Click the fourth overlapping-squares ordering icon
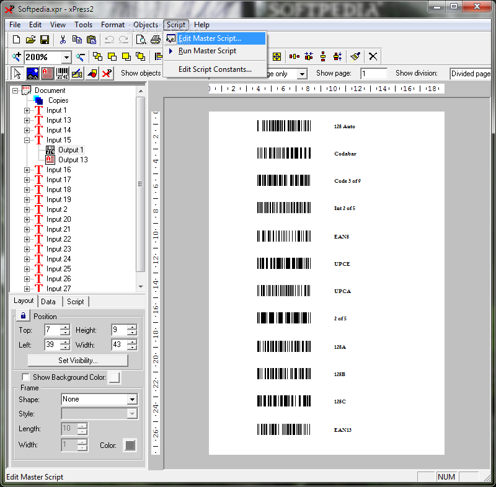 pyautogui.click(x=141, y=56)
